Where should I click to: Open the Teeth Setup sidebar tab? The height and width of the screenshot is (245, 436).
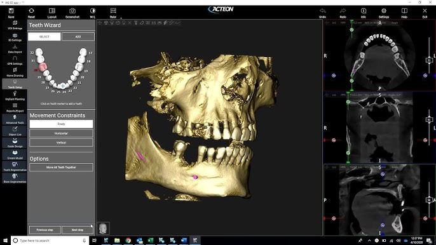(15, 84)
